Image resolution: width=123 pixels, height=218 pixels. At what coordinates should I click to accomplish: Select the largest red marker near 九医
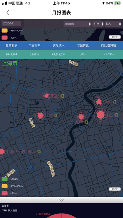click(101, 115)
